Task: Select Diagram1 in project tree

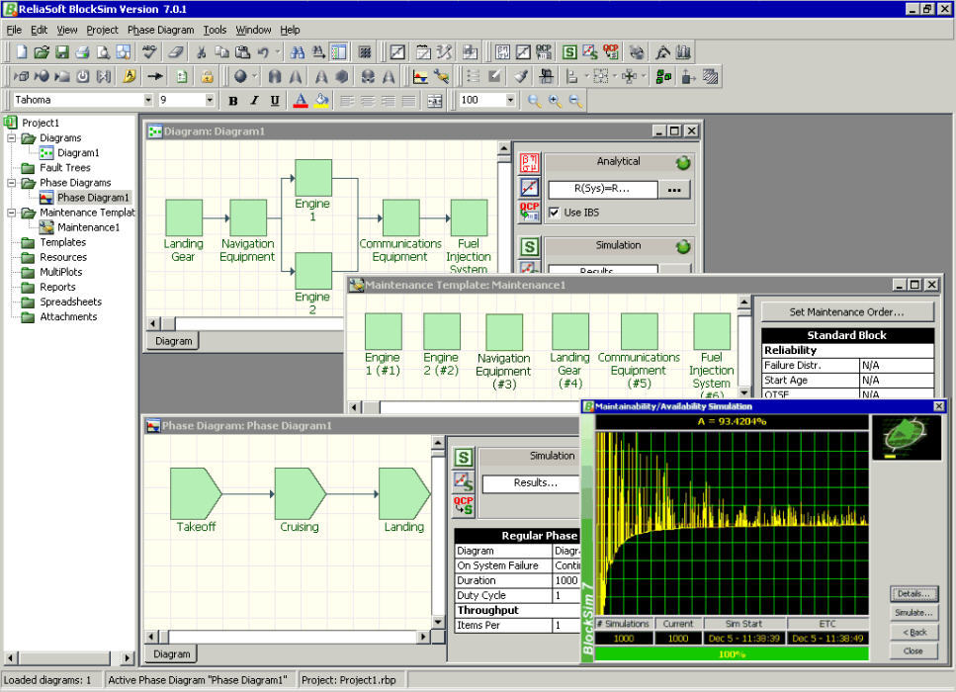Action: coord(78,152)
